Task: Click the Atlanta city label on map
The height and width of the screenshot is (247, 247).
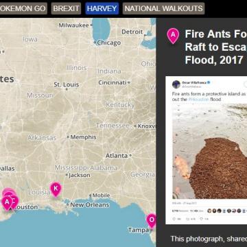Action: pos(117,156)
